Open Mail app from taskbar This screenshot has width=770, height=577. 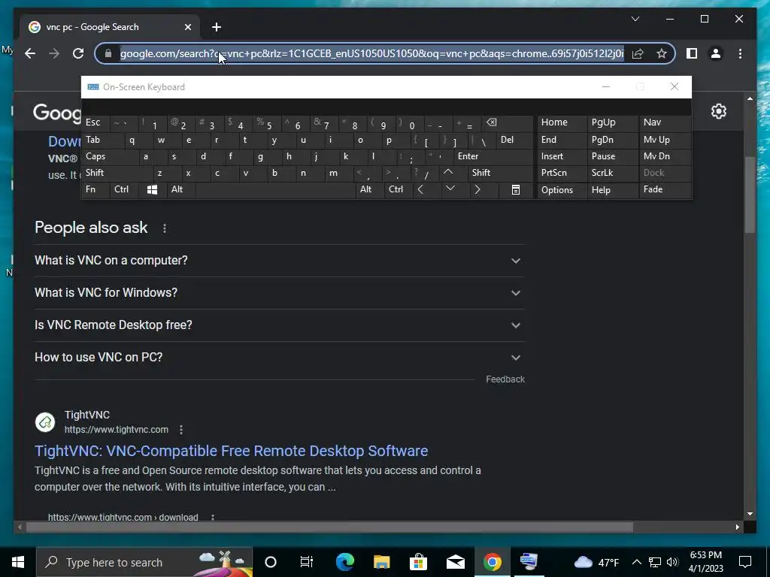(x=455, y=562)
